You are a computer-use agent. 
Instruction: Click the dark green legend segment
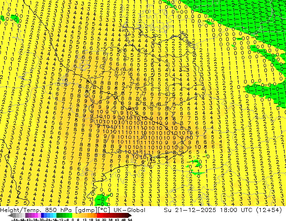click(x=58, y=216)
